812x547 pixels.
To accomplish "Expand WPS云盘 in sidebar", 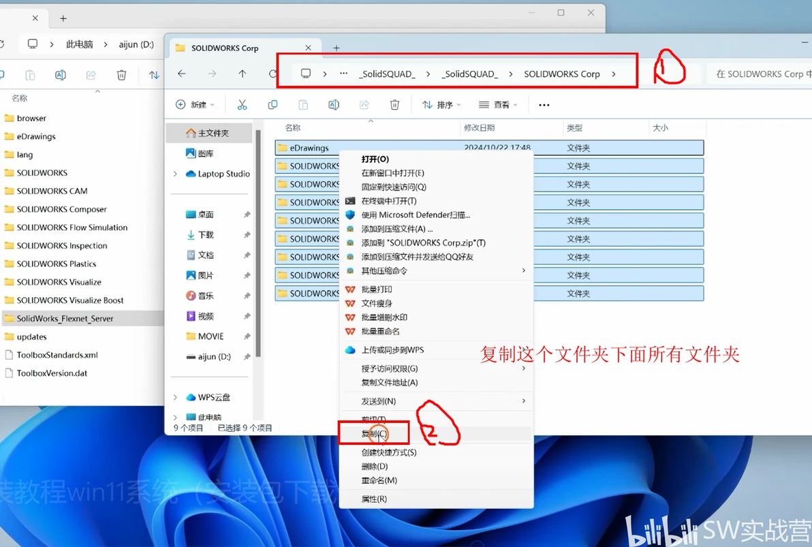I will click(x=175, y=397).
